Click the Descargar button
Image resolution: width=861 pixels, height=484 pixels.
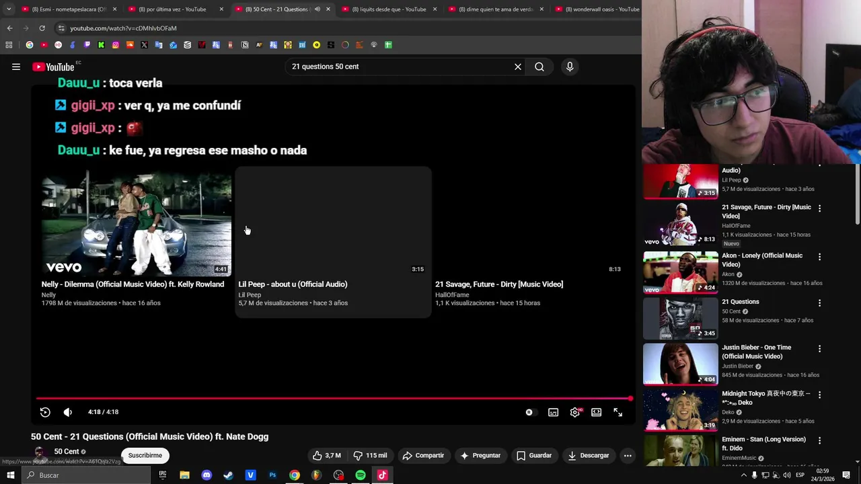[x=589, y=455]
